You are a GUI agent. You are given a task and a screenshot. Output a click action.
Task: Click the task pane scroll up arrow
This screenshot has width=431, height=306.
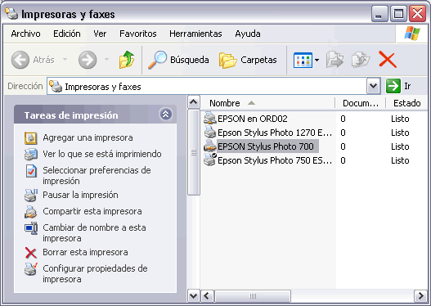tap(194, 102)
